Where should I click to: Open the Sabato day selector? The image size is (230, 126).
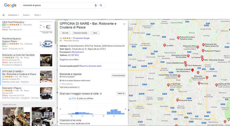(121, 93)
